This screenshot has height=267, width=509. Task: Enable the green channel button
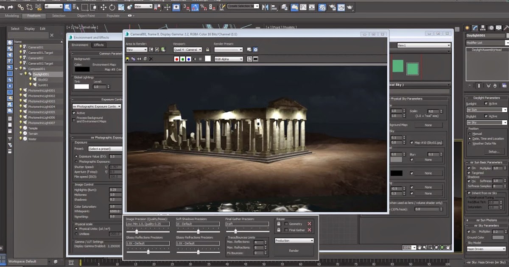[x=182, y=59]
